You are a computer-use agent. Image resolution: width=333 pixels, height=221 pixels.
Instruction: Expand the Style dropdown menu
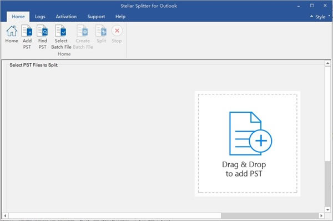pos(322,17)
